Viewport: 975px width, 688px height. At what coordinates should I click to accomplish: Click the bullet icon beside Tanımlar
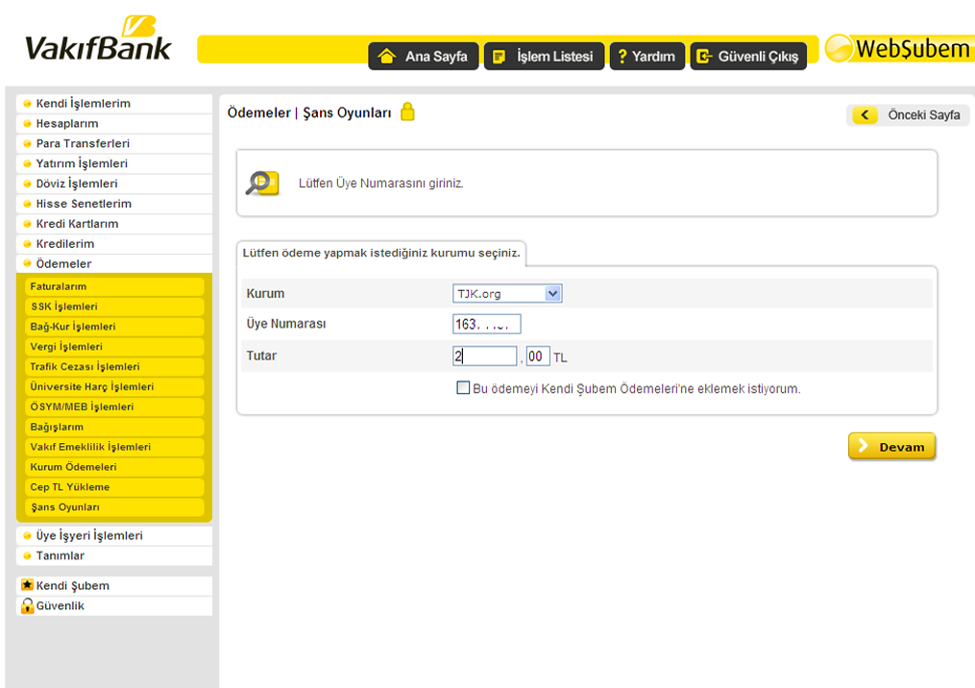tap(27, 555)
